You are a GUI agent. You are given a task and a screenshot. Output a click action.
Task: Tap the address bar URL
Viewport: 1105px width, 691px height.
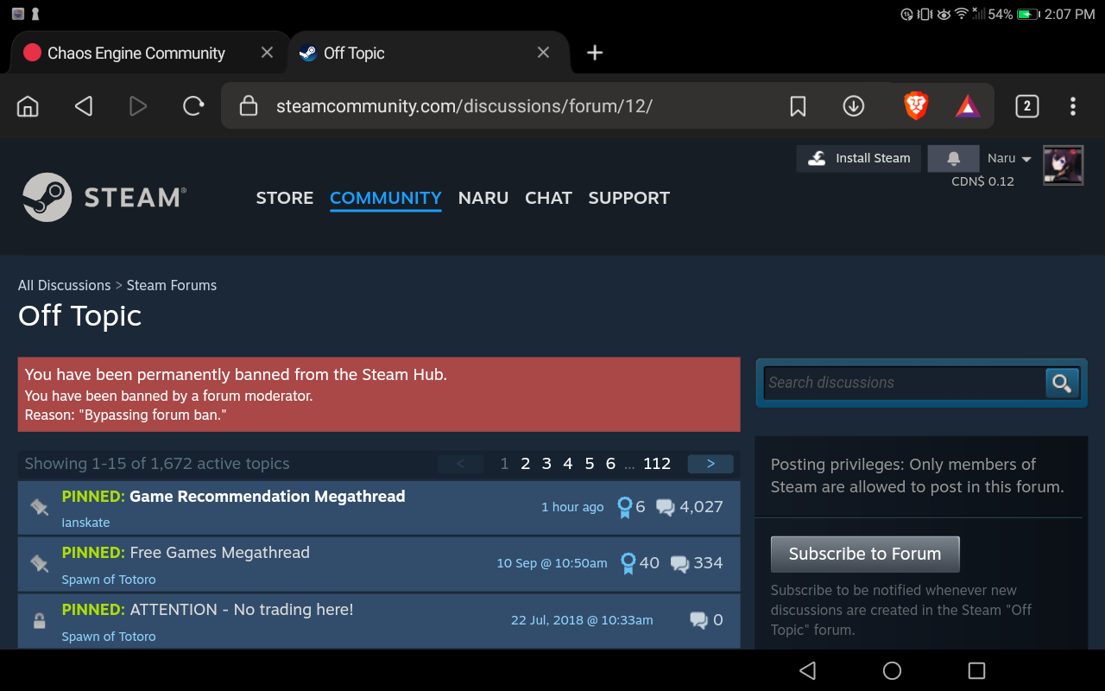pos(464,106)
